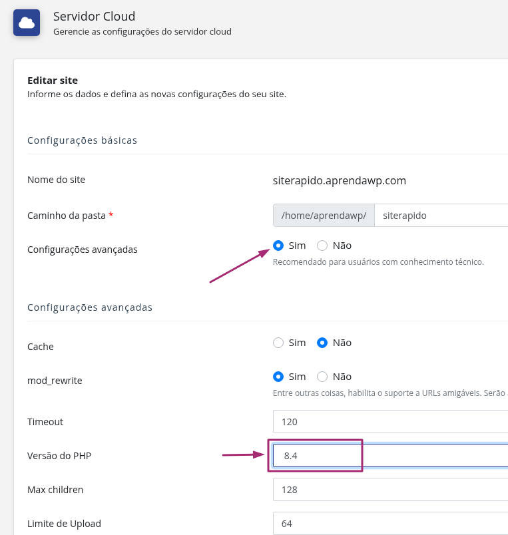This screenshot has width=508, height=535.
Task: Click the Servidor Cloud page title
Action: click(95, 17)
